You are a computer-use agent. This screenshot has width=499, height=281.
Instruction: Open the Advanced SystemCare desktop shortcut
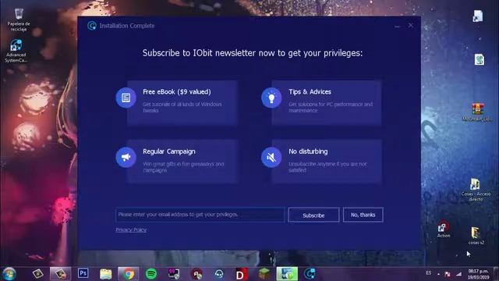[16, 51]
